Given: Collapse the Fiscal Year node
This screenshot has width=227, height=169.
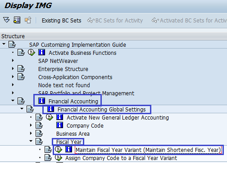Looking at the screenshot, I should coord(31,141).
